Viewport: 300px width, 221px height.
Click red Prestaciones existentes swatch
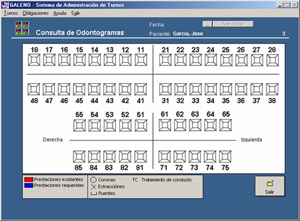pos(29,180)
